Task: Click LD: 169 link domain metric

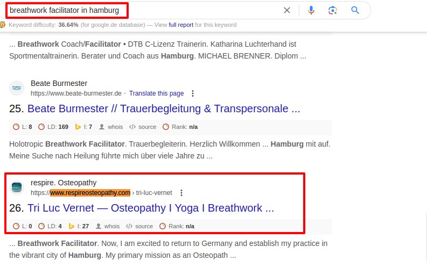Action: point(53,127)
